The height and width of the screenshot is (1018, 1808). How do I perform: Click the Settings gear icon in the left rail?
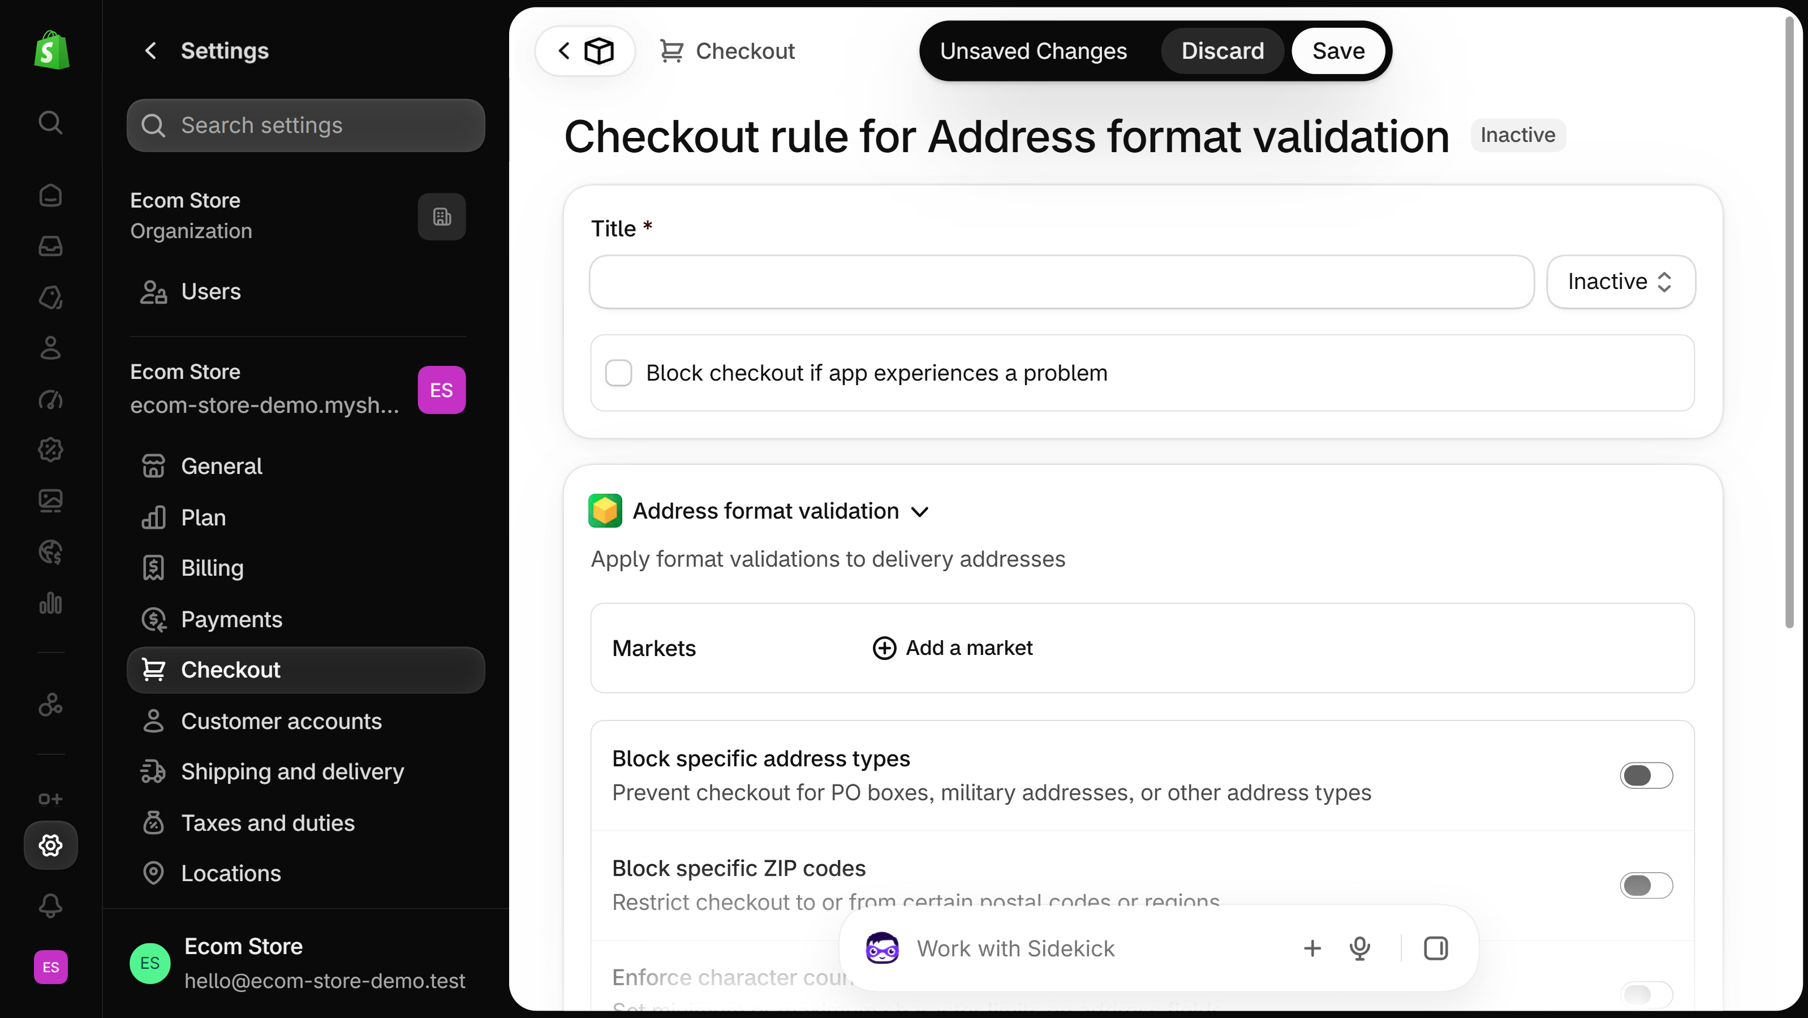tap(50, 846)
